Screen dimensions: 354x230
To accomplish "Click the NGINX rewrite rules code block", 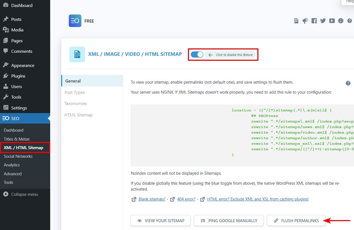I will pos(242,135).
